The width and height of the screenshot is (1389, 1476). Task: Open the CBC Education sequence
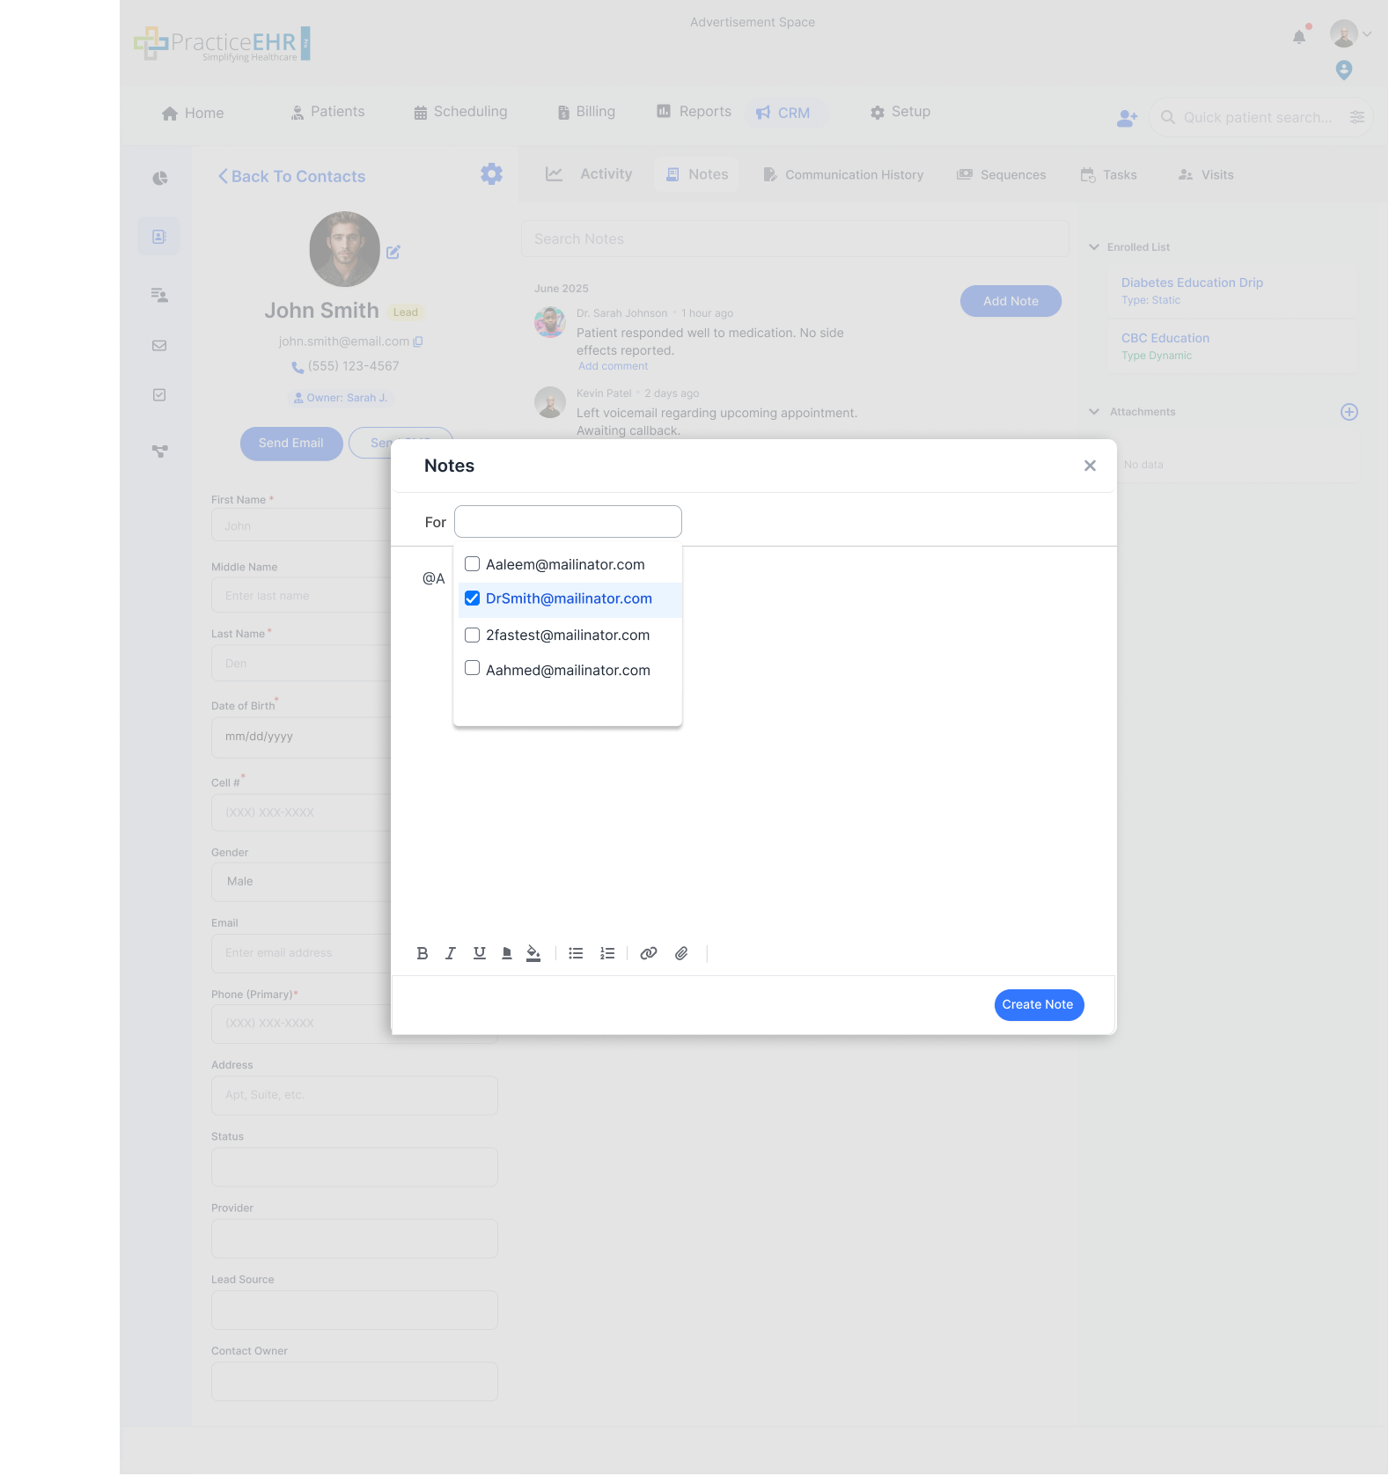(1165, 338)
